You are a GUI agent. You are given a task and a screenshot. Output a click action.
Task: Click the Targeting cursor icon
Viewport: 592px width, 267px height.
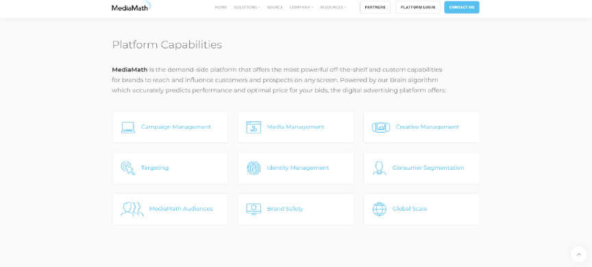click(128, 168)
